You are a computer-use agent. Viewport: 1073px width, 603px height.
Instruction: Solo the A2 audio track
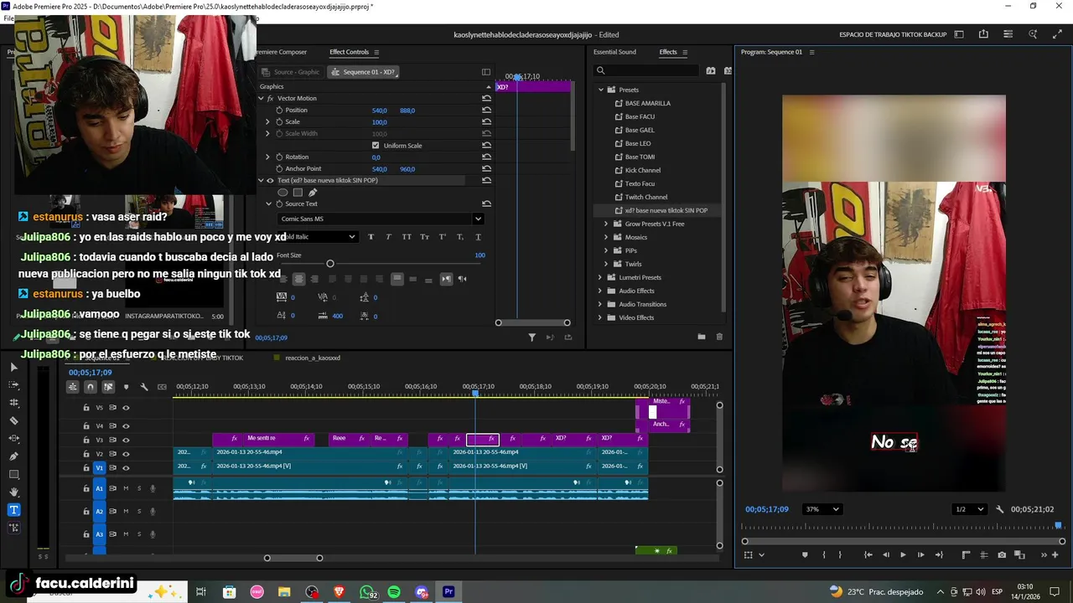(139, 511)
